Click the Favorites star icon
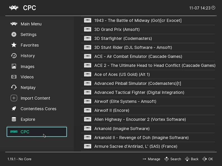222x166 pixels. click(14, 45)
